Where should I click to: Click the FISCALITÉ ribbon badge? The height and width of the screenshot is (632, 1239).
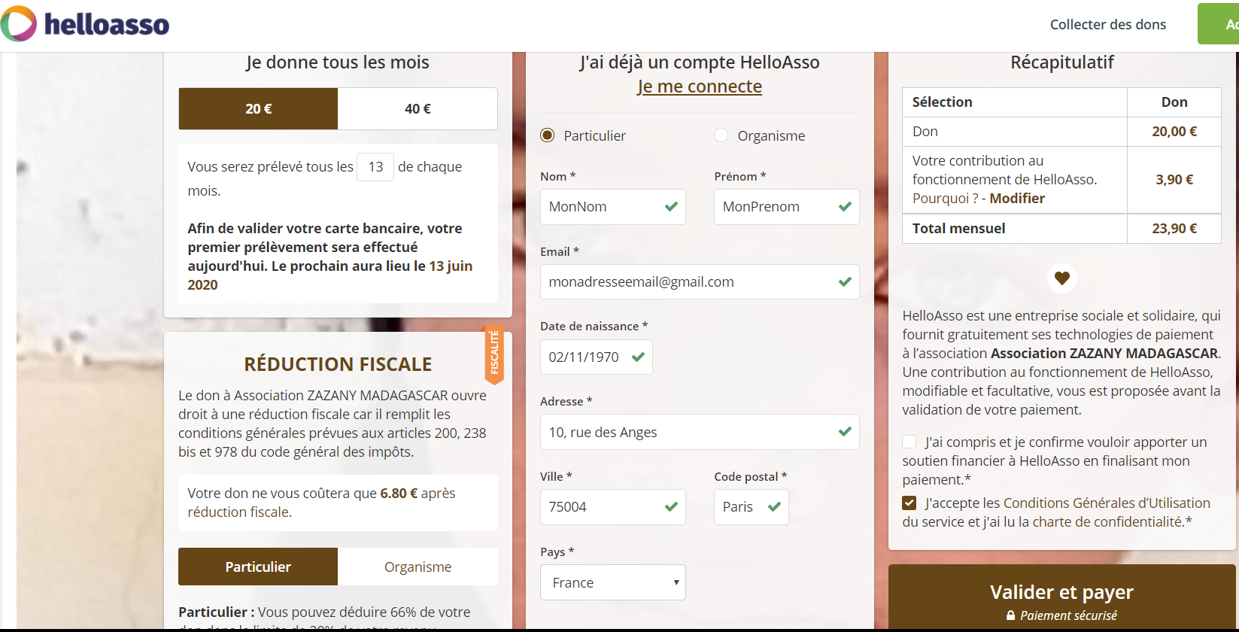click(494, 354)
